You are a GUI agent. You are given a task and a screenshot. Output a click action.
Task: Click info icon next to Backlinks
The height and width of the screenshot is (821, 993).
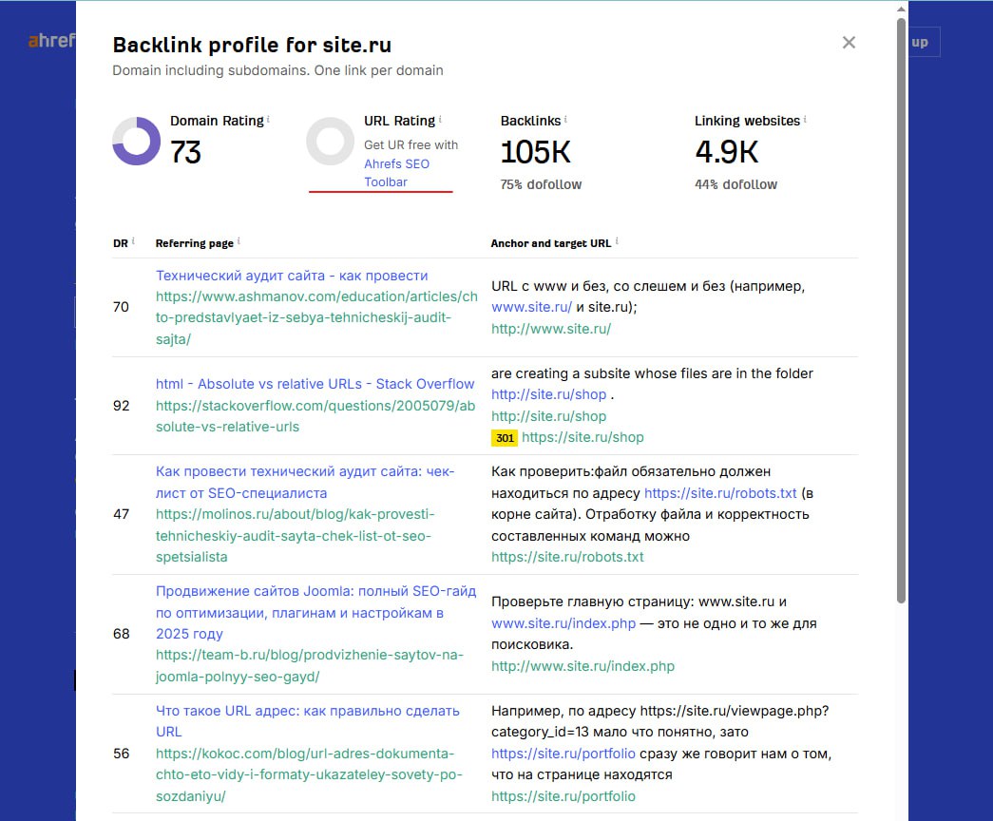(565, 120)
